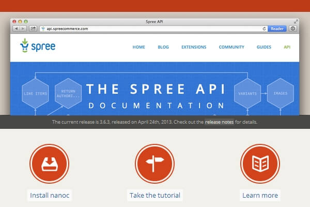The image size is (310, 207).
Task: Click the IMAGES hexagon
Action: (281, 94)
